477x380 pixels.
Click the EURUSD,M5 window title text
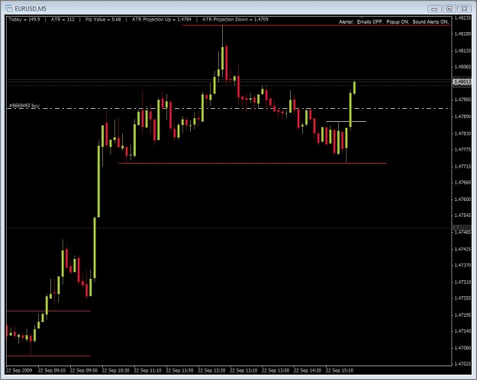point(31,9)
